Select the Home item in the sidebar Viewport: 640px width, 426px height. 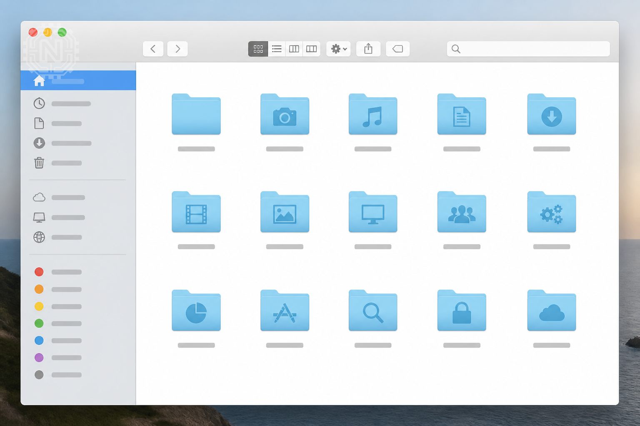78,80
